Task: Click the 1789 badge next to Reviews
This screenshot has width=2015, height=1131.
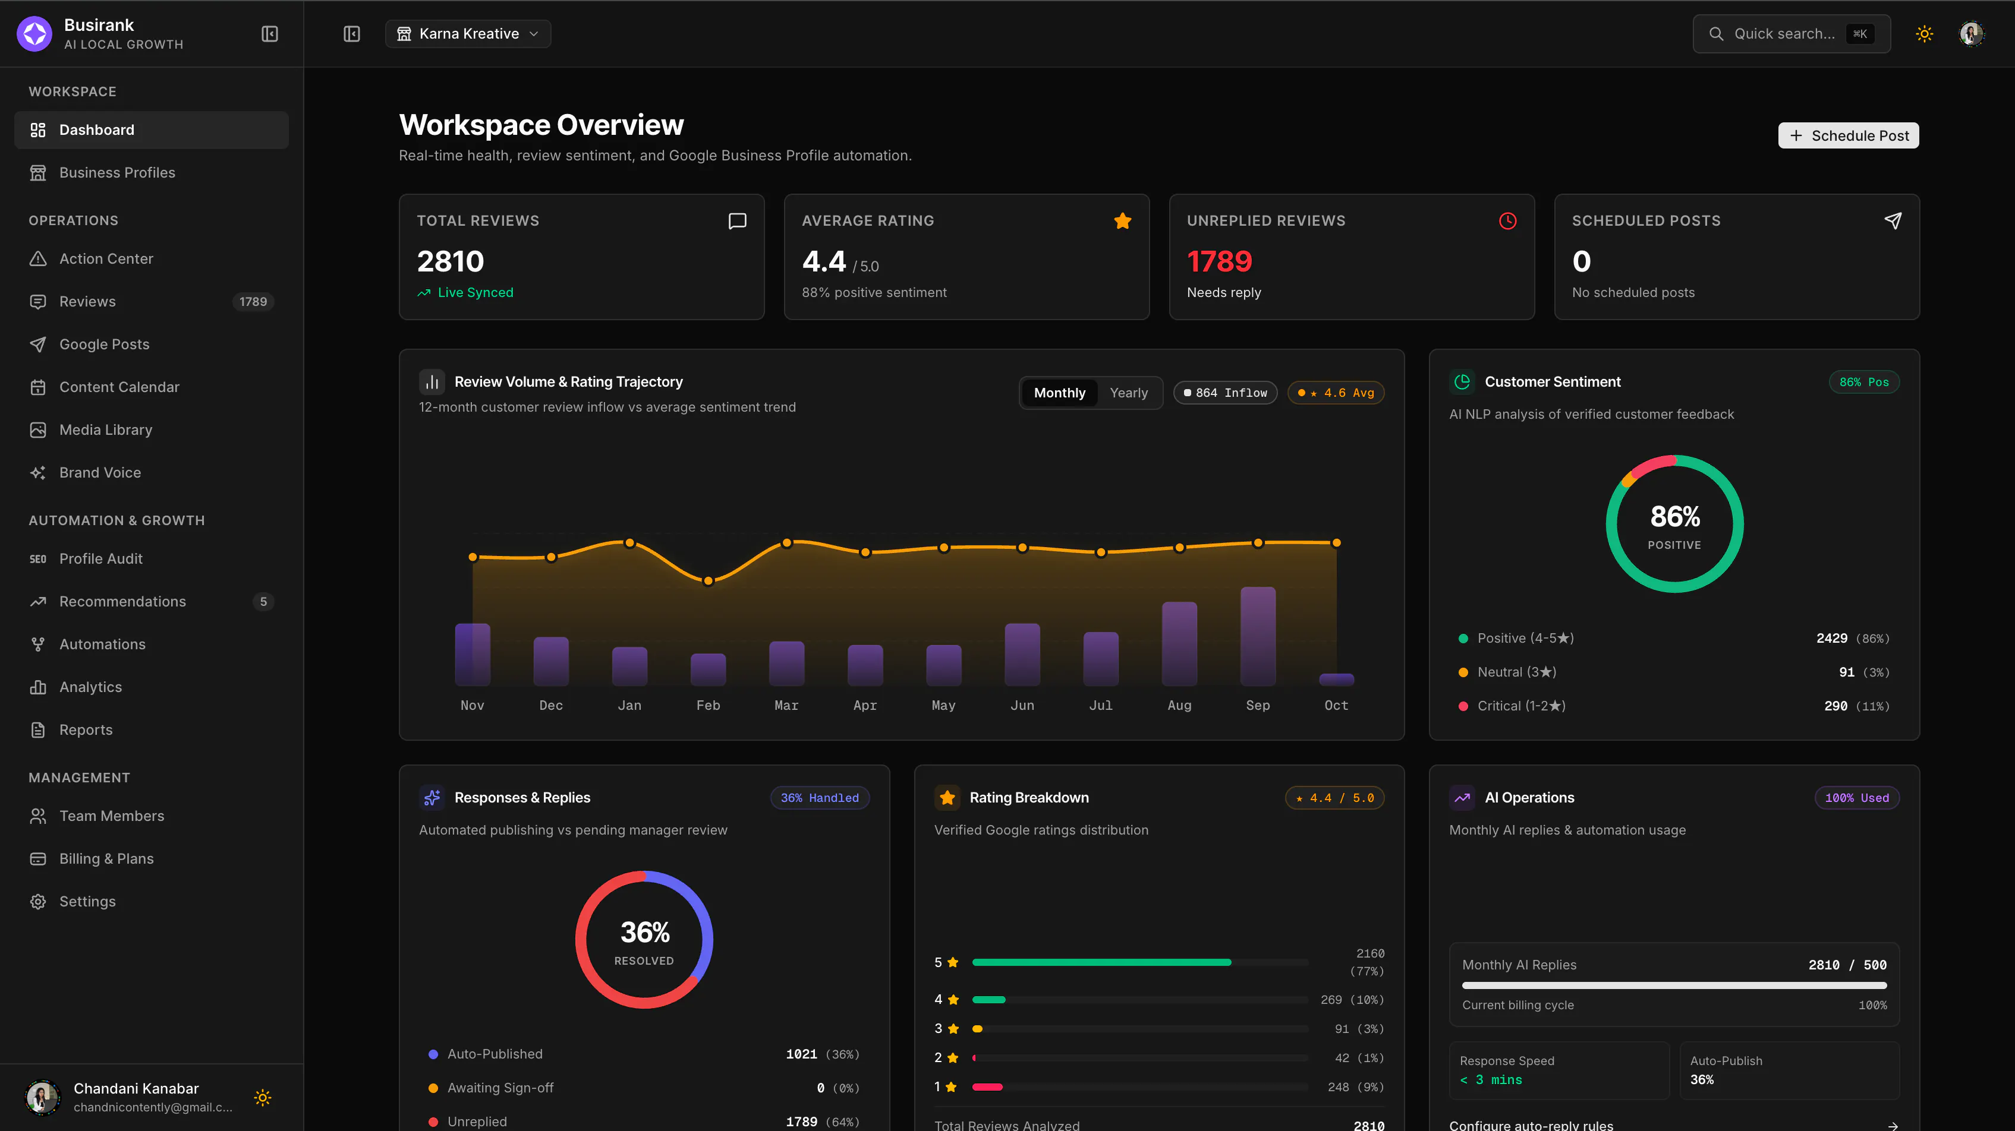Action: coord(253,302)
